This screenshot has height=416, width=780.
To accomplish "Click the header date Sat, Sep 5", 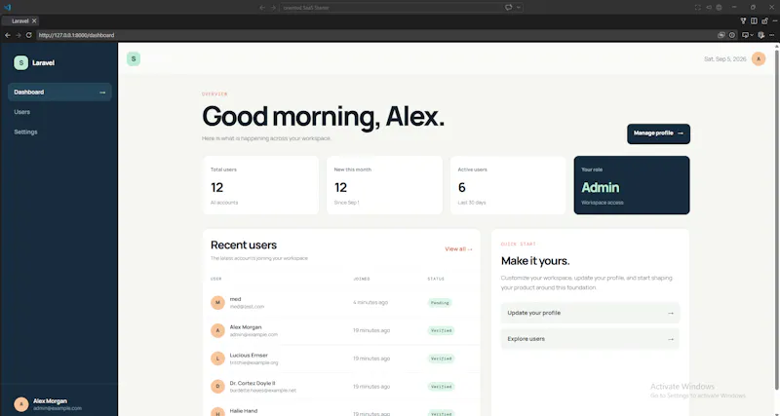I will coord(724,59).
